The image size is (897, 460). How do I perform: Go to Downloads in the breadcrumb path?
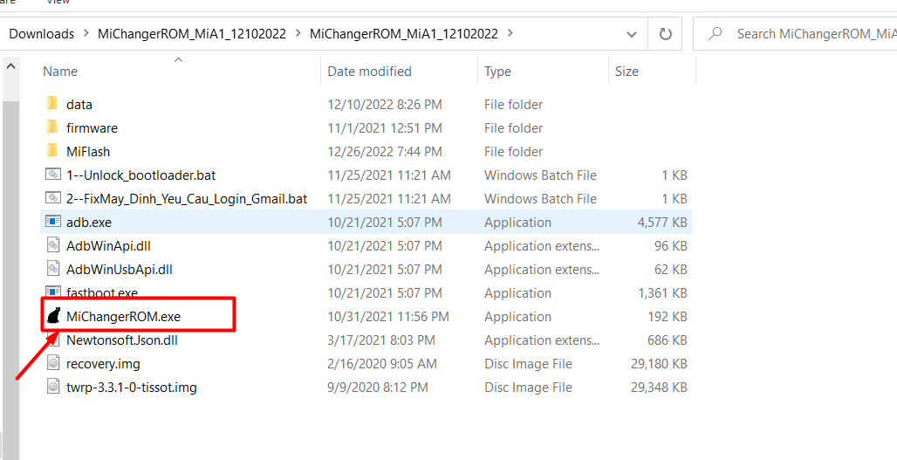[x=41, y=34]
